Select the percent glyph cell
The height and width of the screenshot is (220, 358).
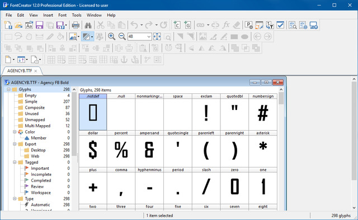point(121,149)
